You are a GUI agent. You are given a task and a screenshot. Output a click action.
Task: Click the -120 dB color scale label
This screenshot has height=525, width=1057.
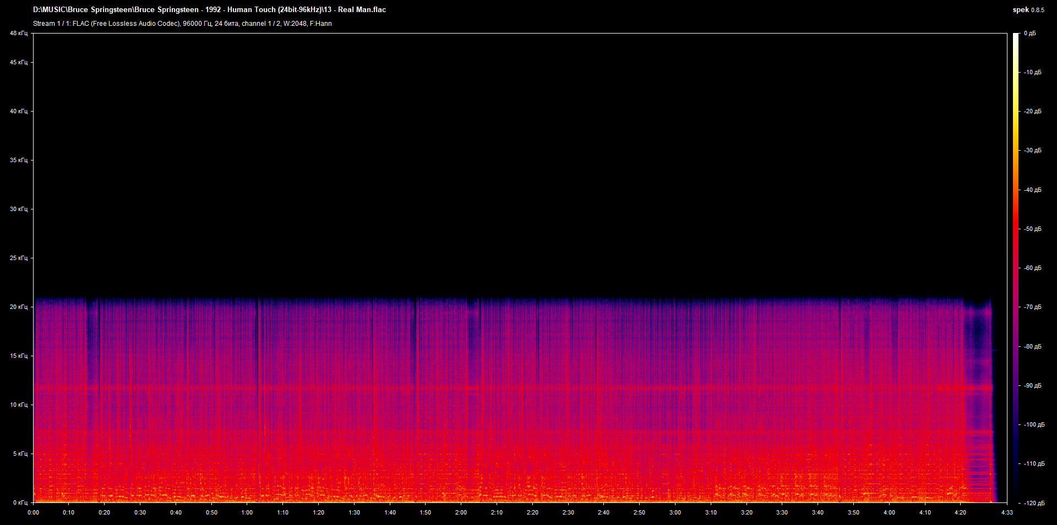coord(1032,502)
